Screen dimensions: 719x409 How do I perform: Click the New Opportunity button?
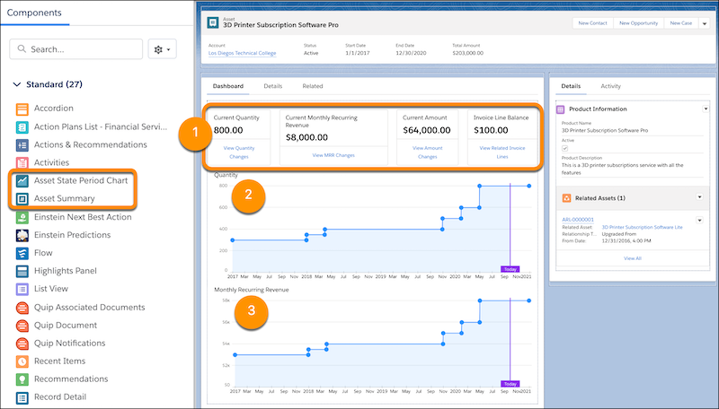click(638, 23)
